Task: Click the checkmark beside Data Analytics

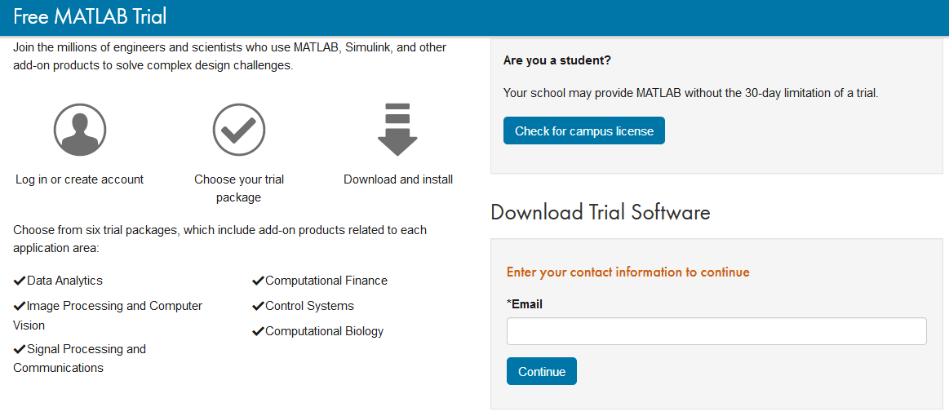Action: pos(20,281)
